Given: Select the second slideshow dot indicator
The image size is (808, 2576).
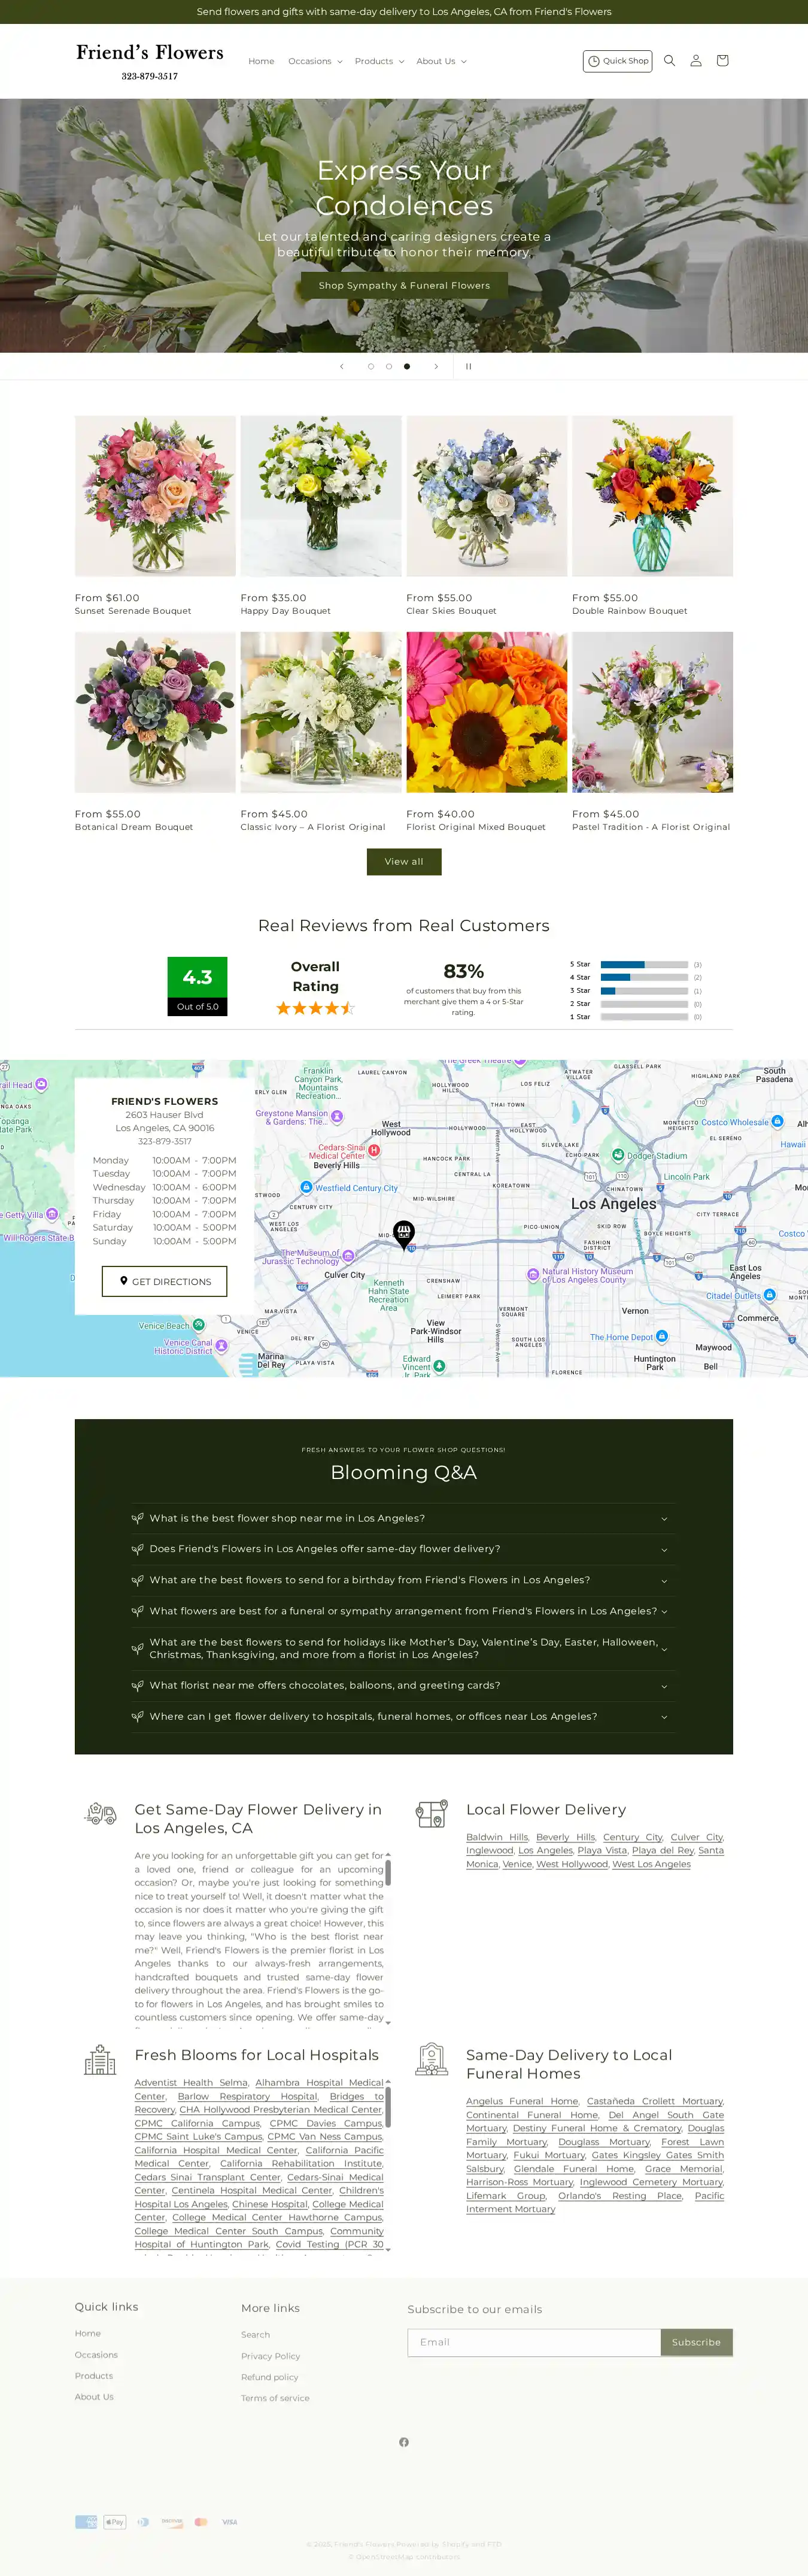Looking at the screenshot, I should (x=389, y=366).
